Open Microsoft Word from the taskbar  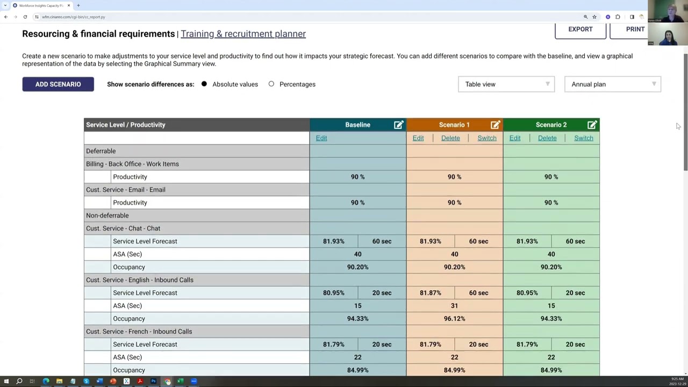99,382
